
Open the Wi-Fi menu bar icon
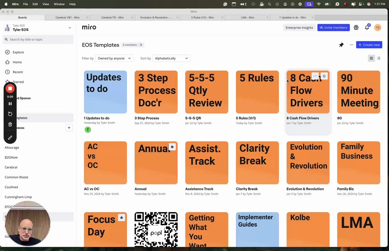(319, 4)
